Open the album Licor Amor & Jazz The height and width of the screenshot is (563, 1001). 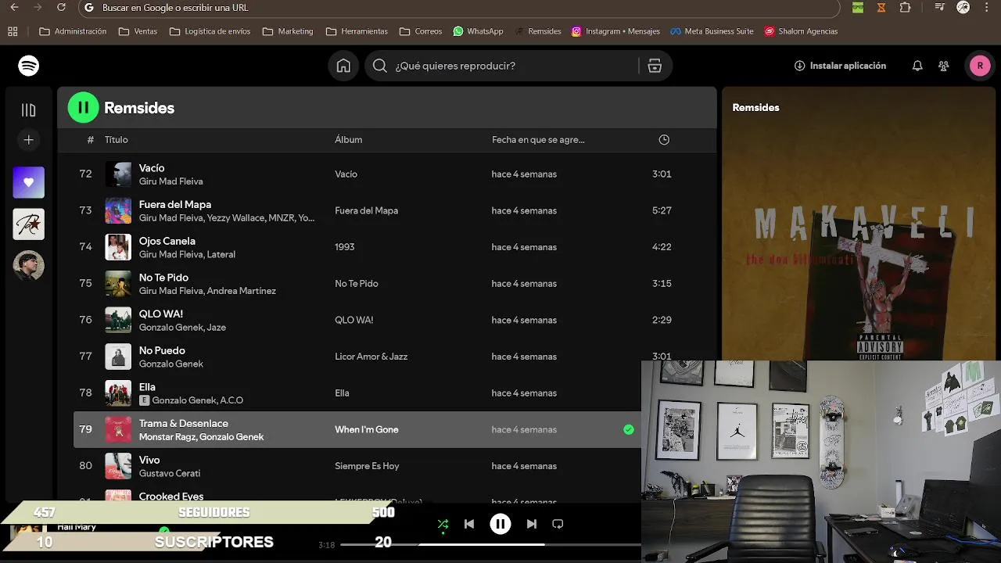(x=371, y=357)
